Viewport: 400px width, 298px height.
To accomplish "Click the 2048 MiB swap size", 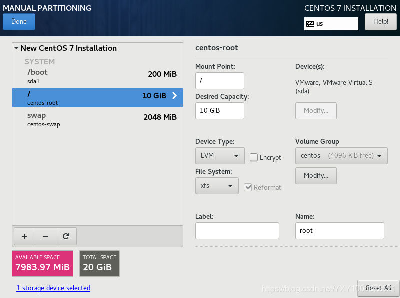I will coord(160,117).
